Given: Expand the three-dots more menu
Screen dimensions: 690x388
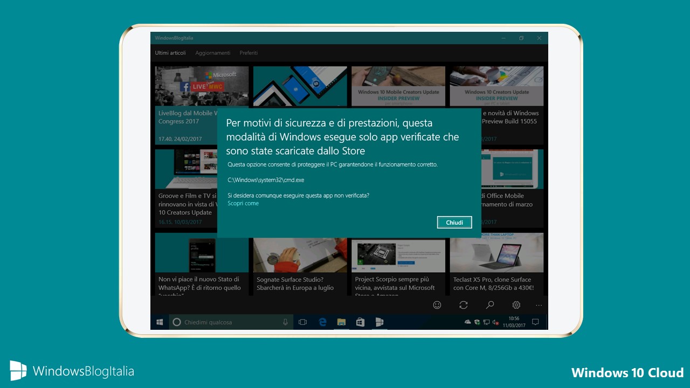Looking at the screenshot, I should [539, 305].
